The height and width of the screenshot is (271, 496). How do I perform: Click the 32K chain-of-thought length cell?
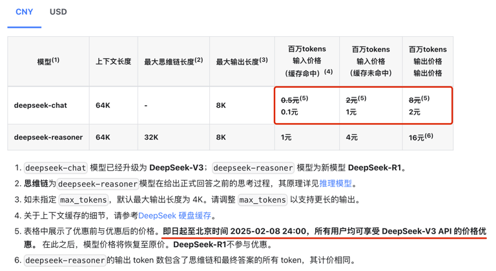pyautogui.click(x=152, y=137)
